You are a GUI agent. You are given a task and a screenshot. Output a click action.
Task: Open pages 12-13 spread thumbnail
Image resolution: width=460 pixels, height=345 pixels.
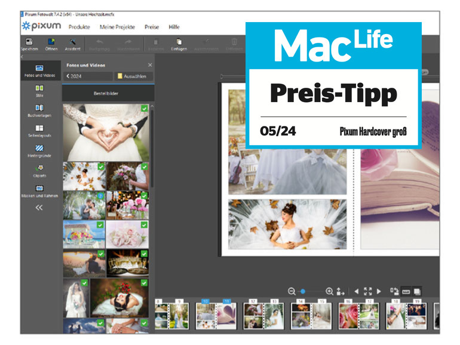tap(263, 316)
